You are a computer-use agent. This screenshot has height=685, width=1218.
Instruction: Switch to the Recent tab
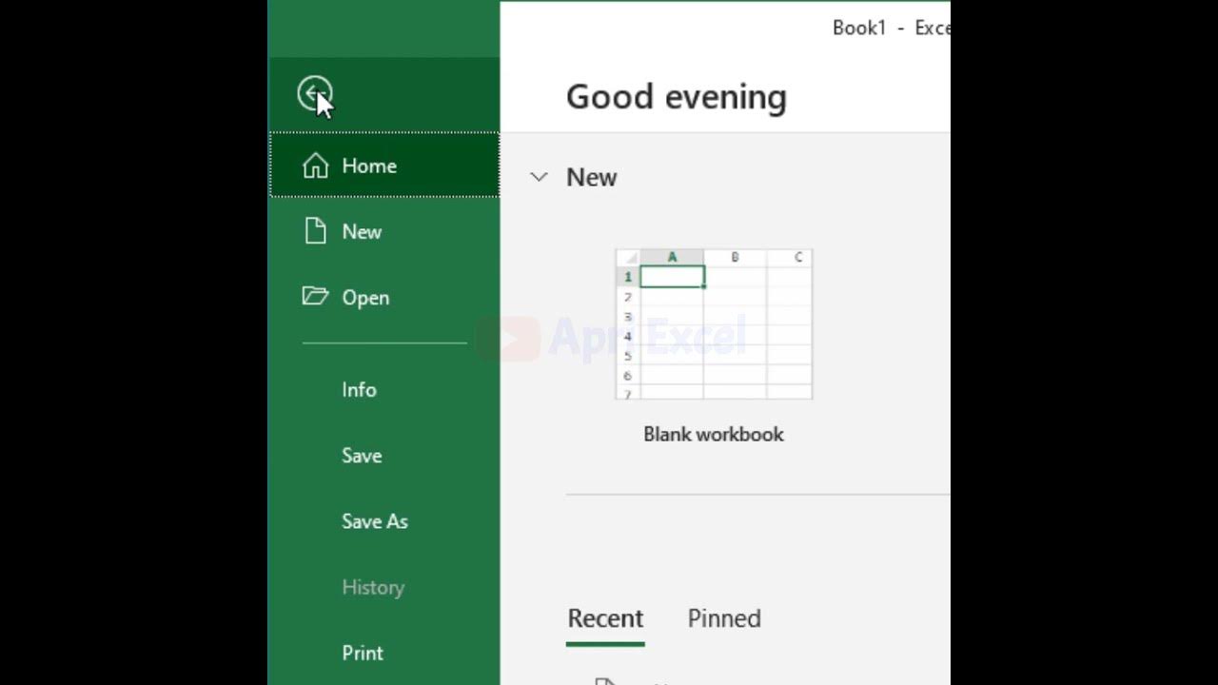[x=605, y=618]
